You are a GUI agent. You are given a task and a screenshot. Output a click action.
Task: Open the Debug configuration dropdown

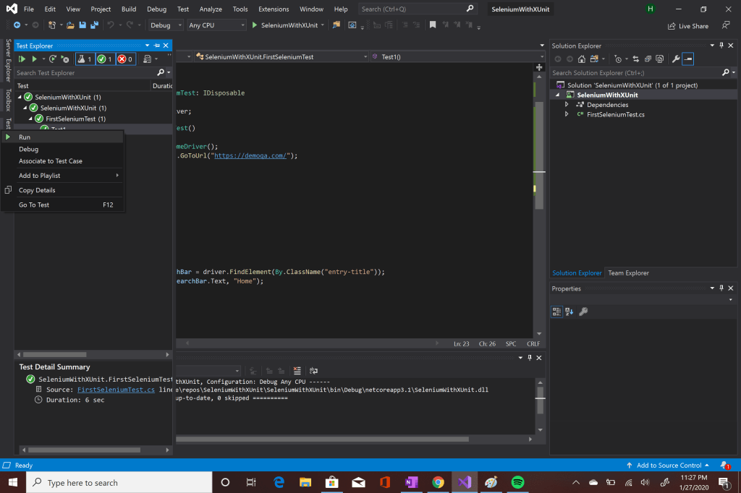pyautogui.click(x=165, y=25)
